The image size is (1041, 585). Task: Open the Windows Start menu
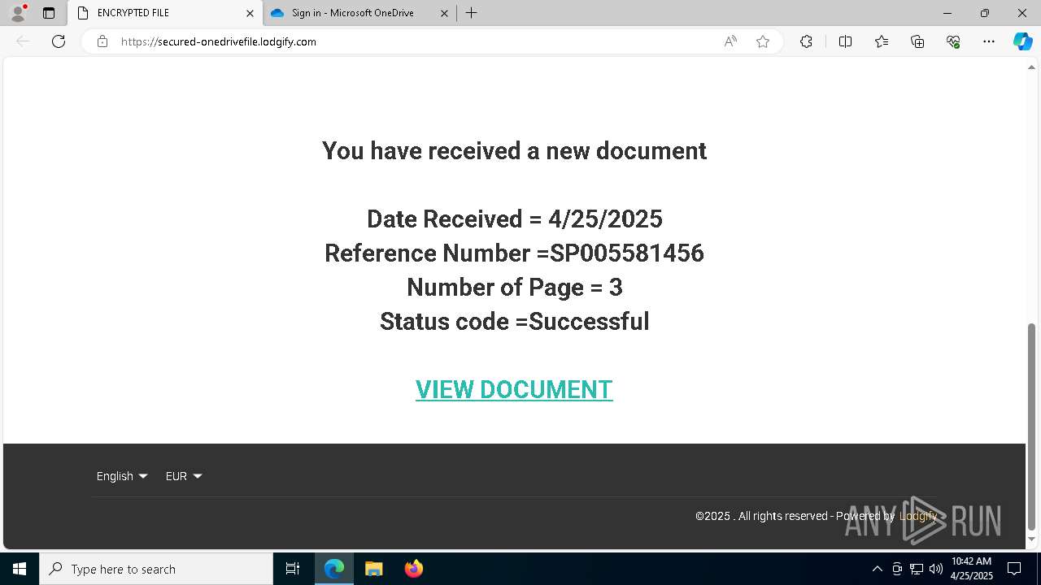click(20, 569)
